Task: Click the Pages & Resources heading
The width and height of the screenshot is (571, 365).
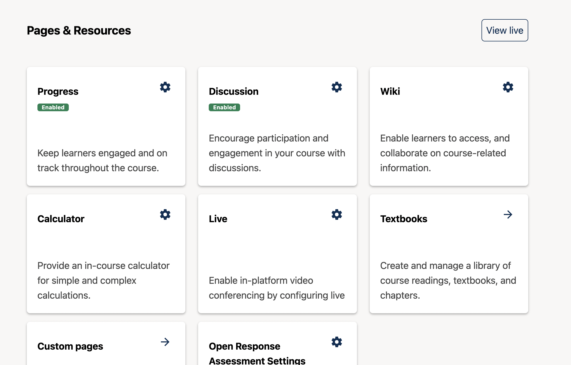Action: coord(79,30)
